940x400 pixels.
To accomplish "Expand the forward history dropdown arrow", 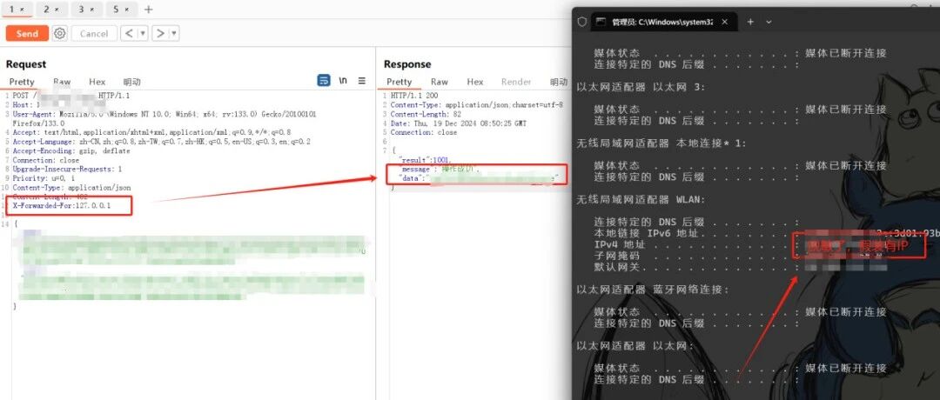I will 174,34.
